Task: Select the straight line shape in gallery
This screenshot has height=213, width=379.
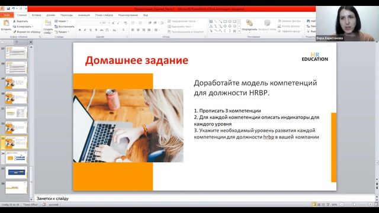Action: coord(216,22)
